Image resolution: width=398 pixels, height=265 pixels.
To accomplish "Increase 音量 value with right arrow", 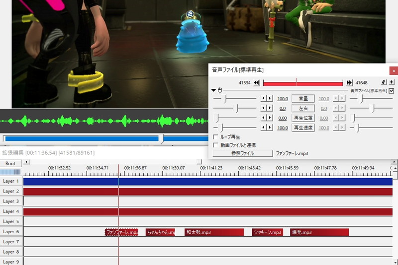I will pyautogui.click(x=270, y=98).
